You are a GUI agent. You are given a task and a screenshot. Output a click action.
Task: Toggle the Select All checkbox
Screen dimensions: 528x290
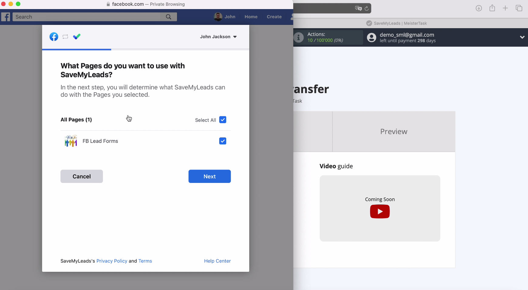(x=223, y=120)
